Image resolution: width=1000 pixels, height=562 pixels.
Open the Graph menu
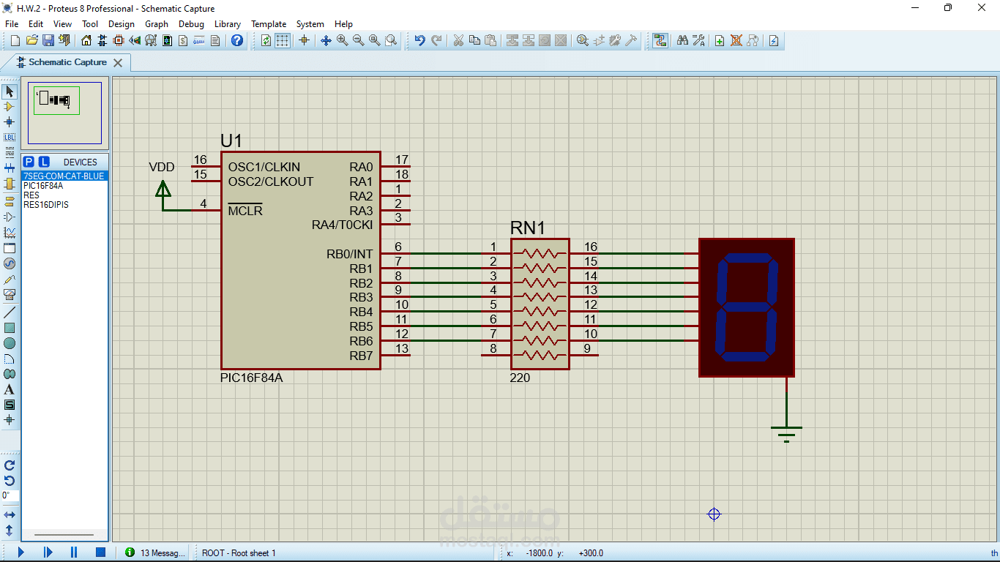click(157, 24)
